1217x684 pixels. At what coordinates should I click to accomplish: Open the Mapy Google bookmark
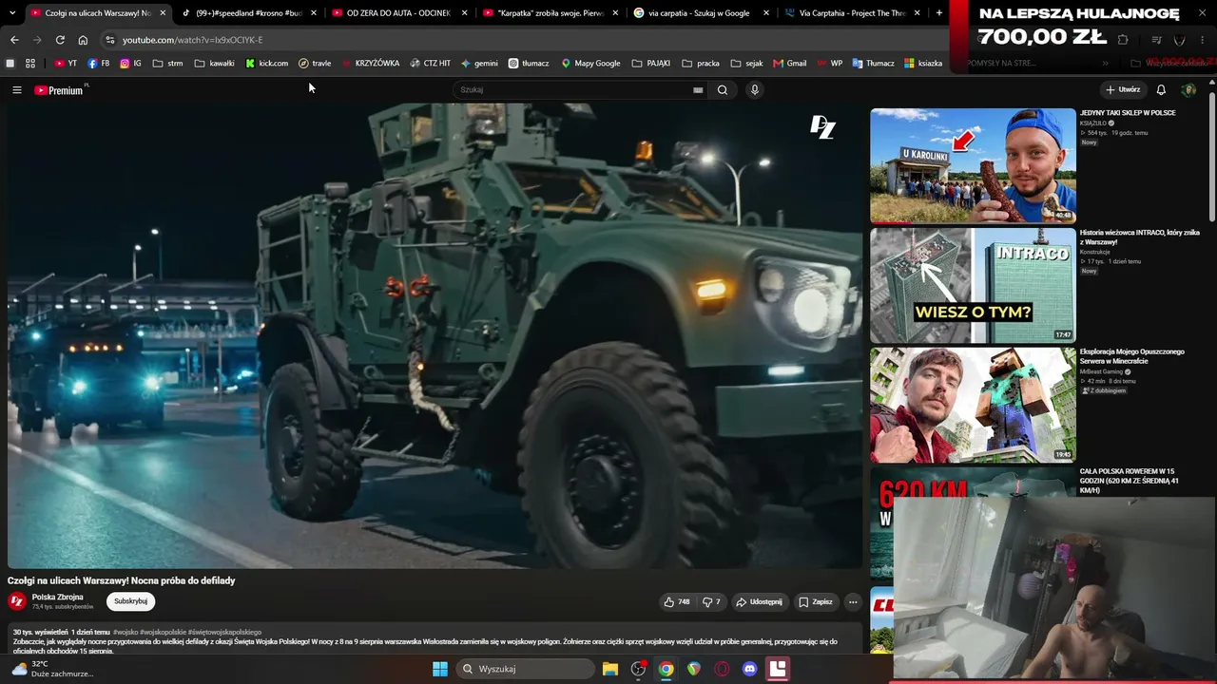pos(590,64)
